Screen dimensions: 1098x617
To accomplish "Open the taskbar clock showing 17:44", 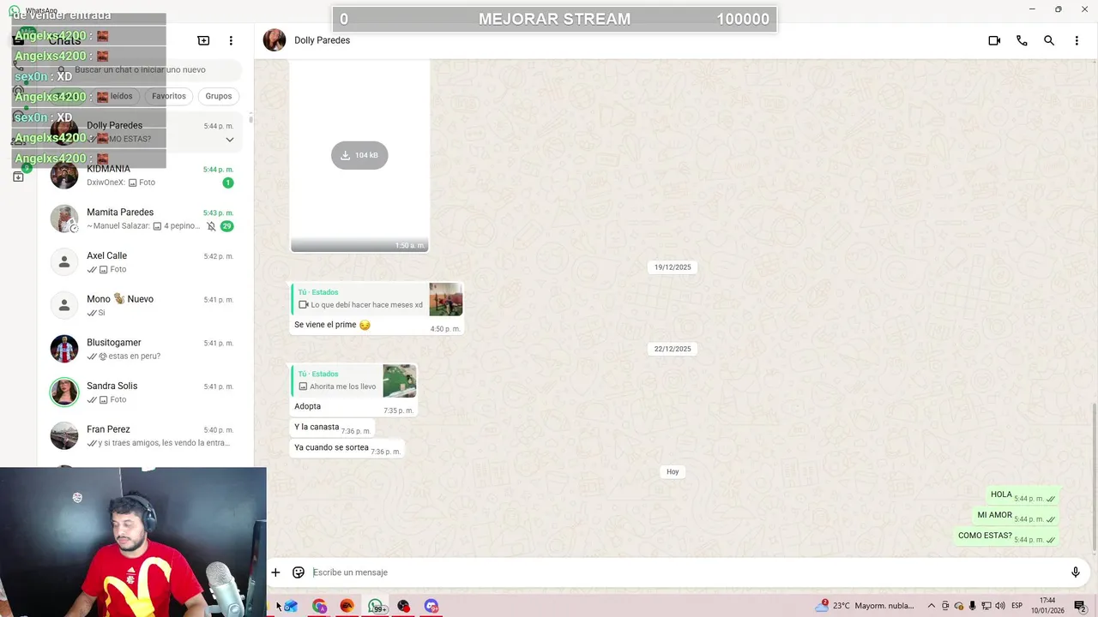I will coord(1047,606).
